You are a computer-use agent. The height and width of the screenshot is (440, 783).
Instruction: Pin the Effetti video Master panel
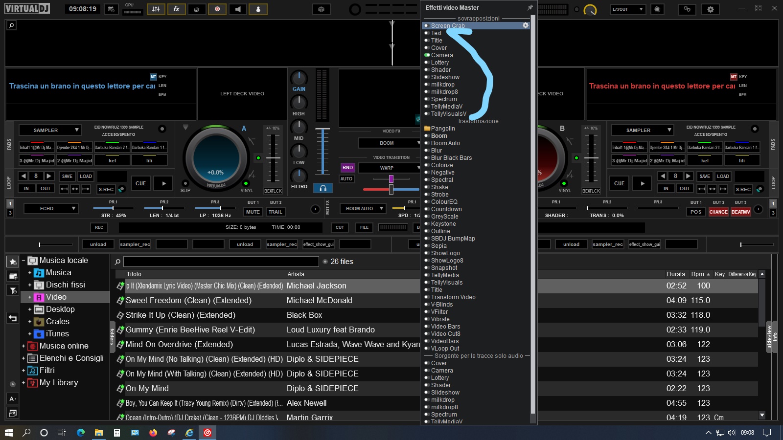tap(530, 8)
